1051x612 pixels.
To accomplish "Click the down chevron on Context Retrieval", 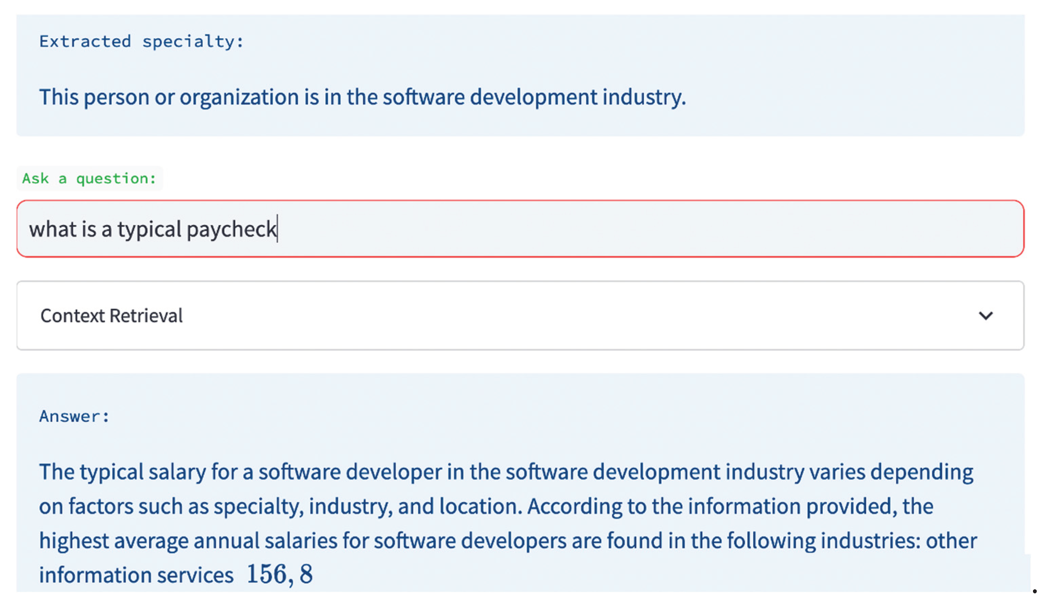I will coord(985,316).
